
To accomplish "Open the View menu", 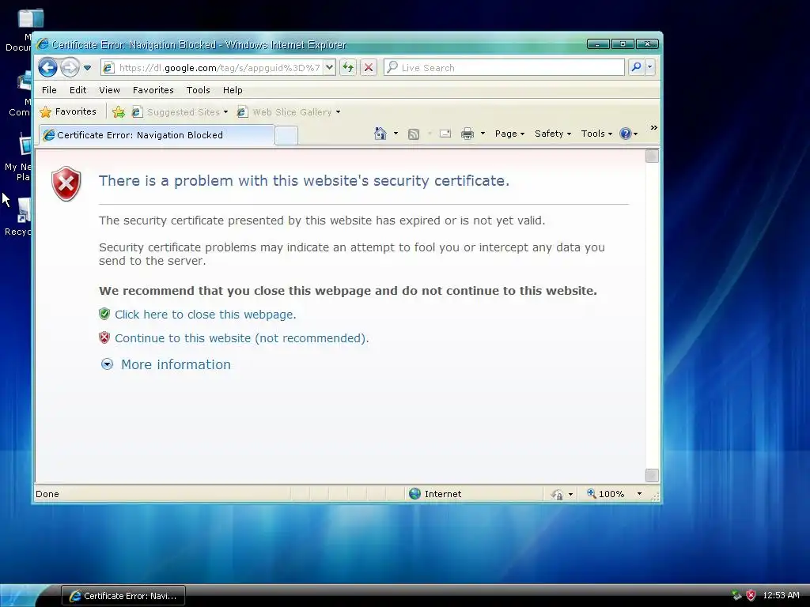I will pyautogui.click(x=109, y=90).
